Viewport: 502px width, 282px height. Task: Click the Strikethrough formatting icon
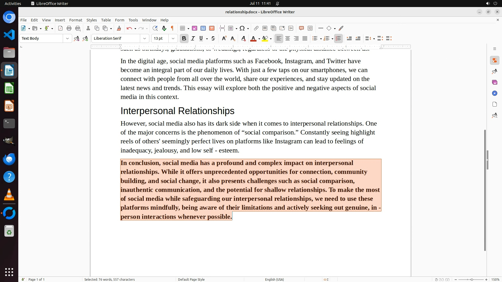(213, 39)
